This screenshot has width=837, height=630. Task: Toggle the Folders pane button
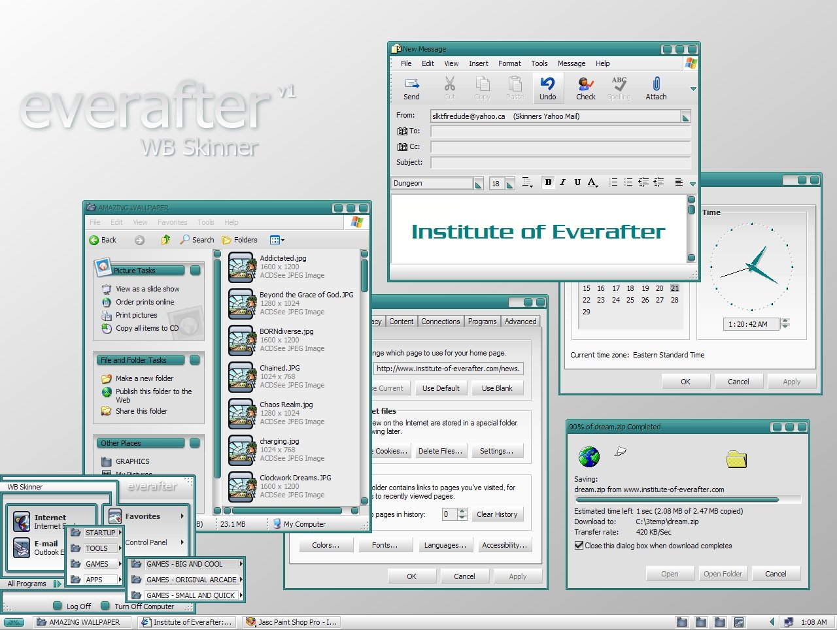click(239, 240)
